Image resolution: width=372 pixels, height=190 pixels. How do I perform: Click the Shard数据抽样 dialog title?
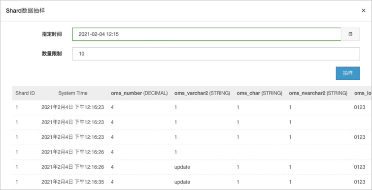[x=26, y=11]
